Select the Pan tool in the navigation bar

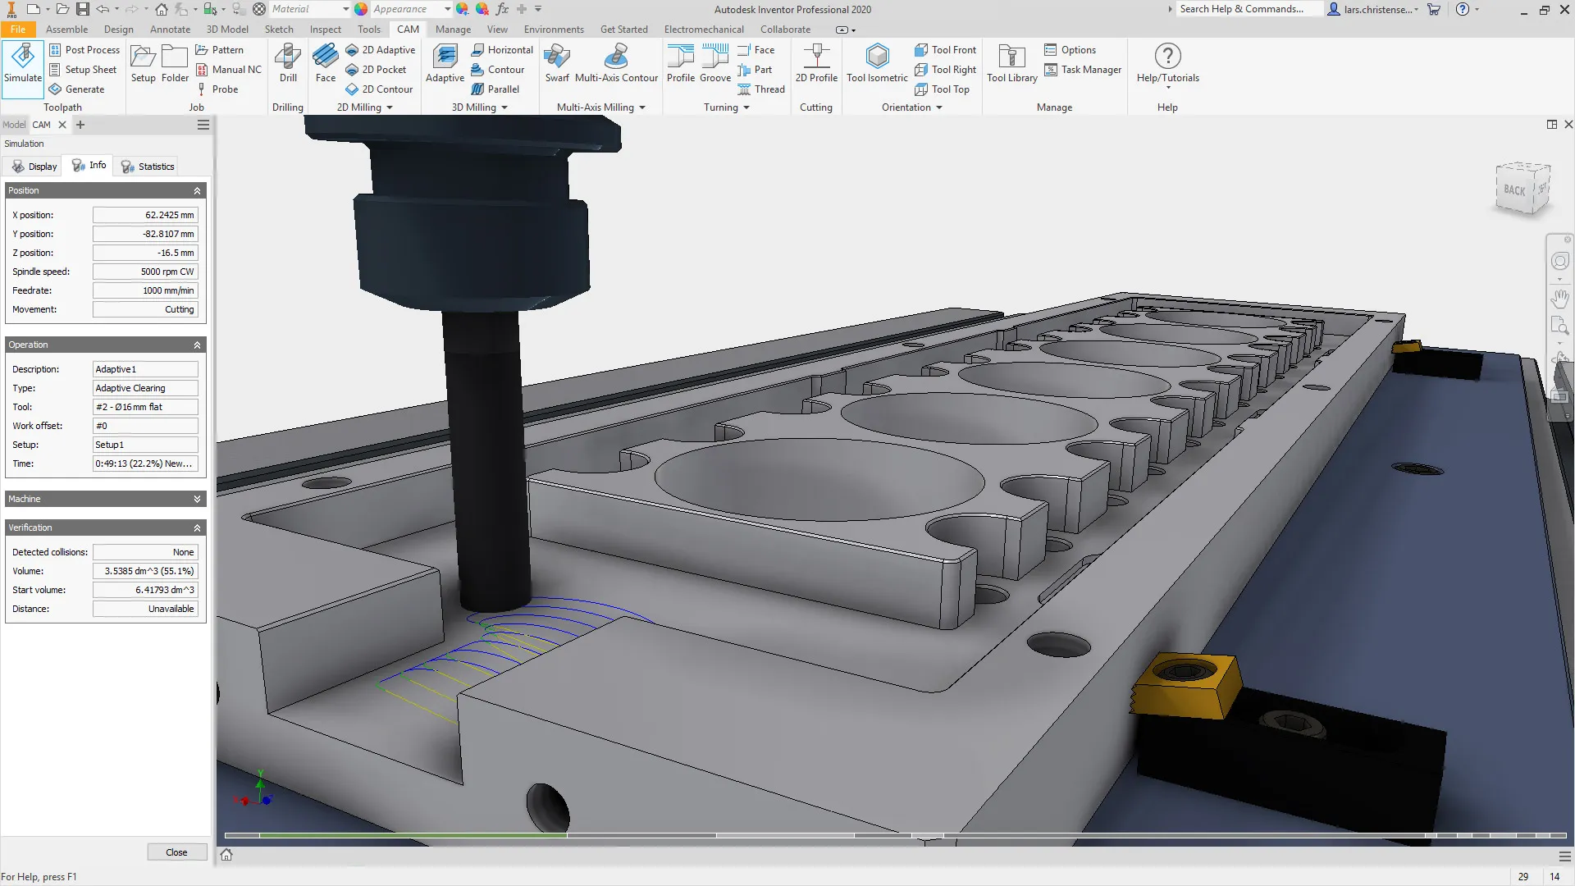1559,299
